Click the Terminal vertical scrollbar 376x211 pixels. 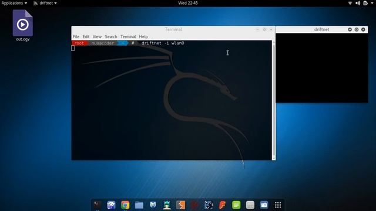[274, 100]
